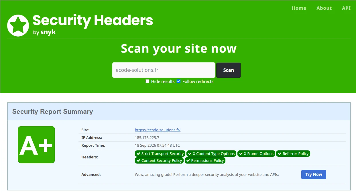356x193 pixels.
Task: Open the API menu item
Action: 346,8
